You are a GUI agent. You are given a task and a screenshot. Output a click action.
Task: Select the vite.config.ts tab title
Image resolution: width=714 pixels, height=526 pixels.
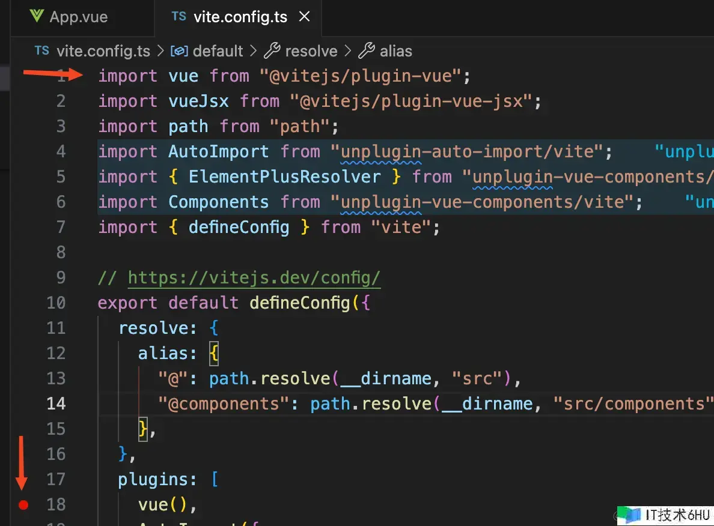(x=240, y=17)
